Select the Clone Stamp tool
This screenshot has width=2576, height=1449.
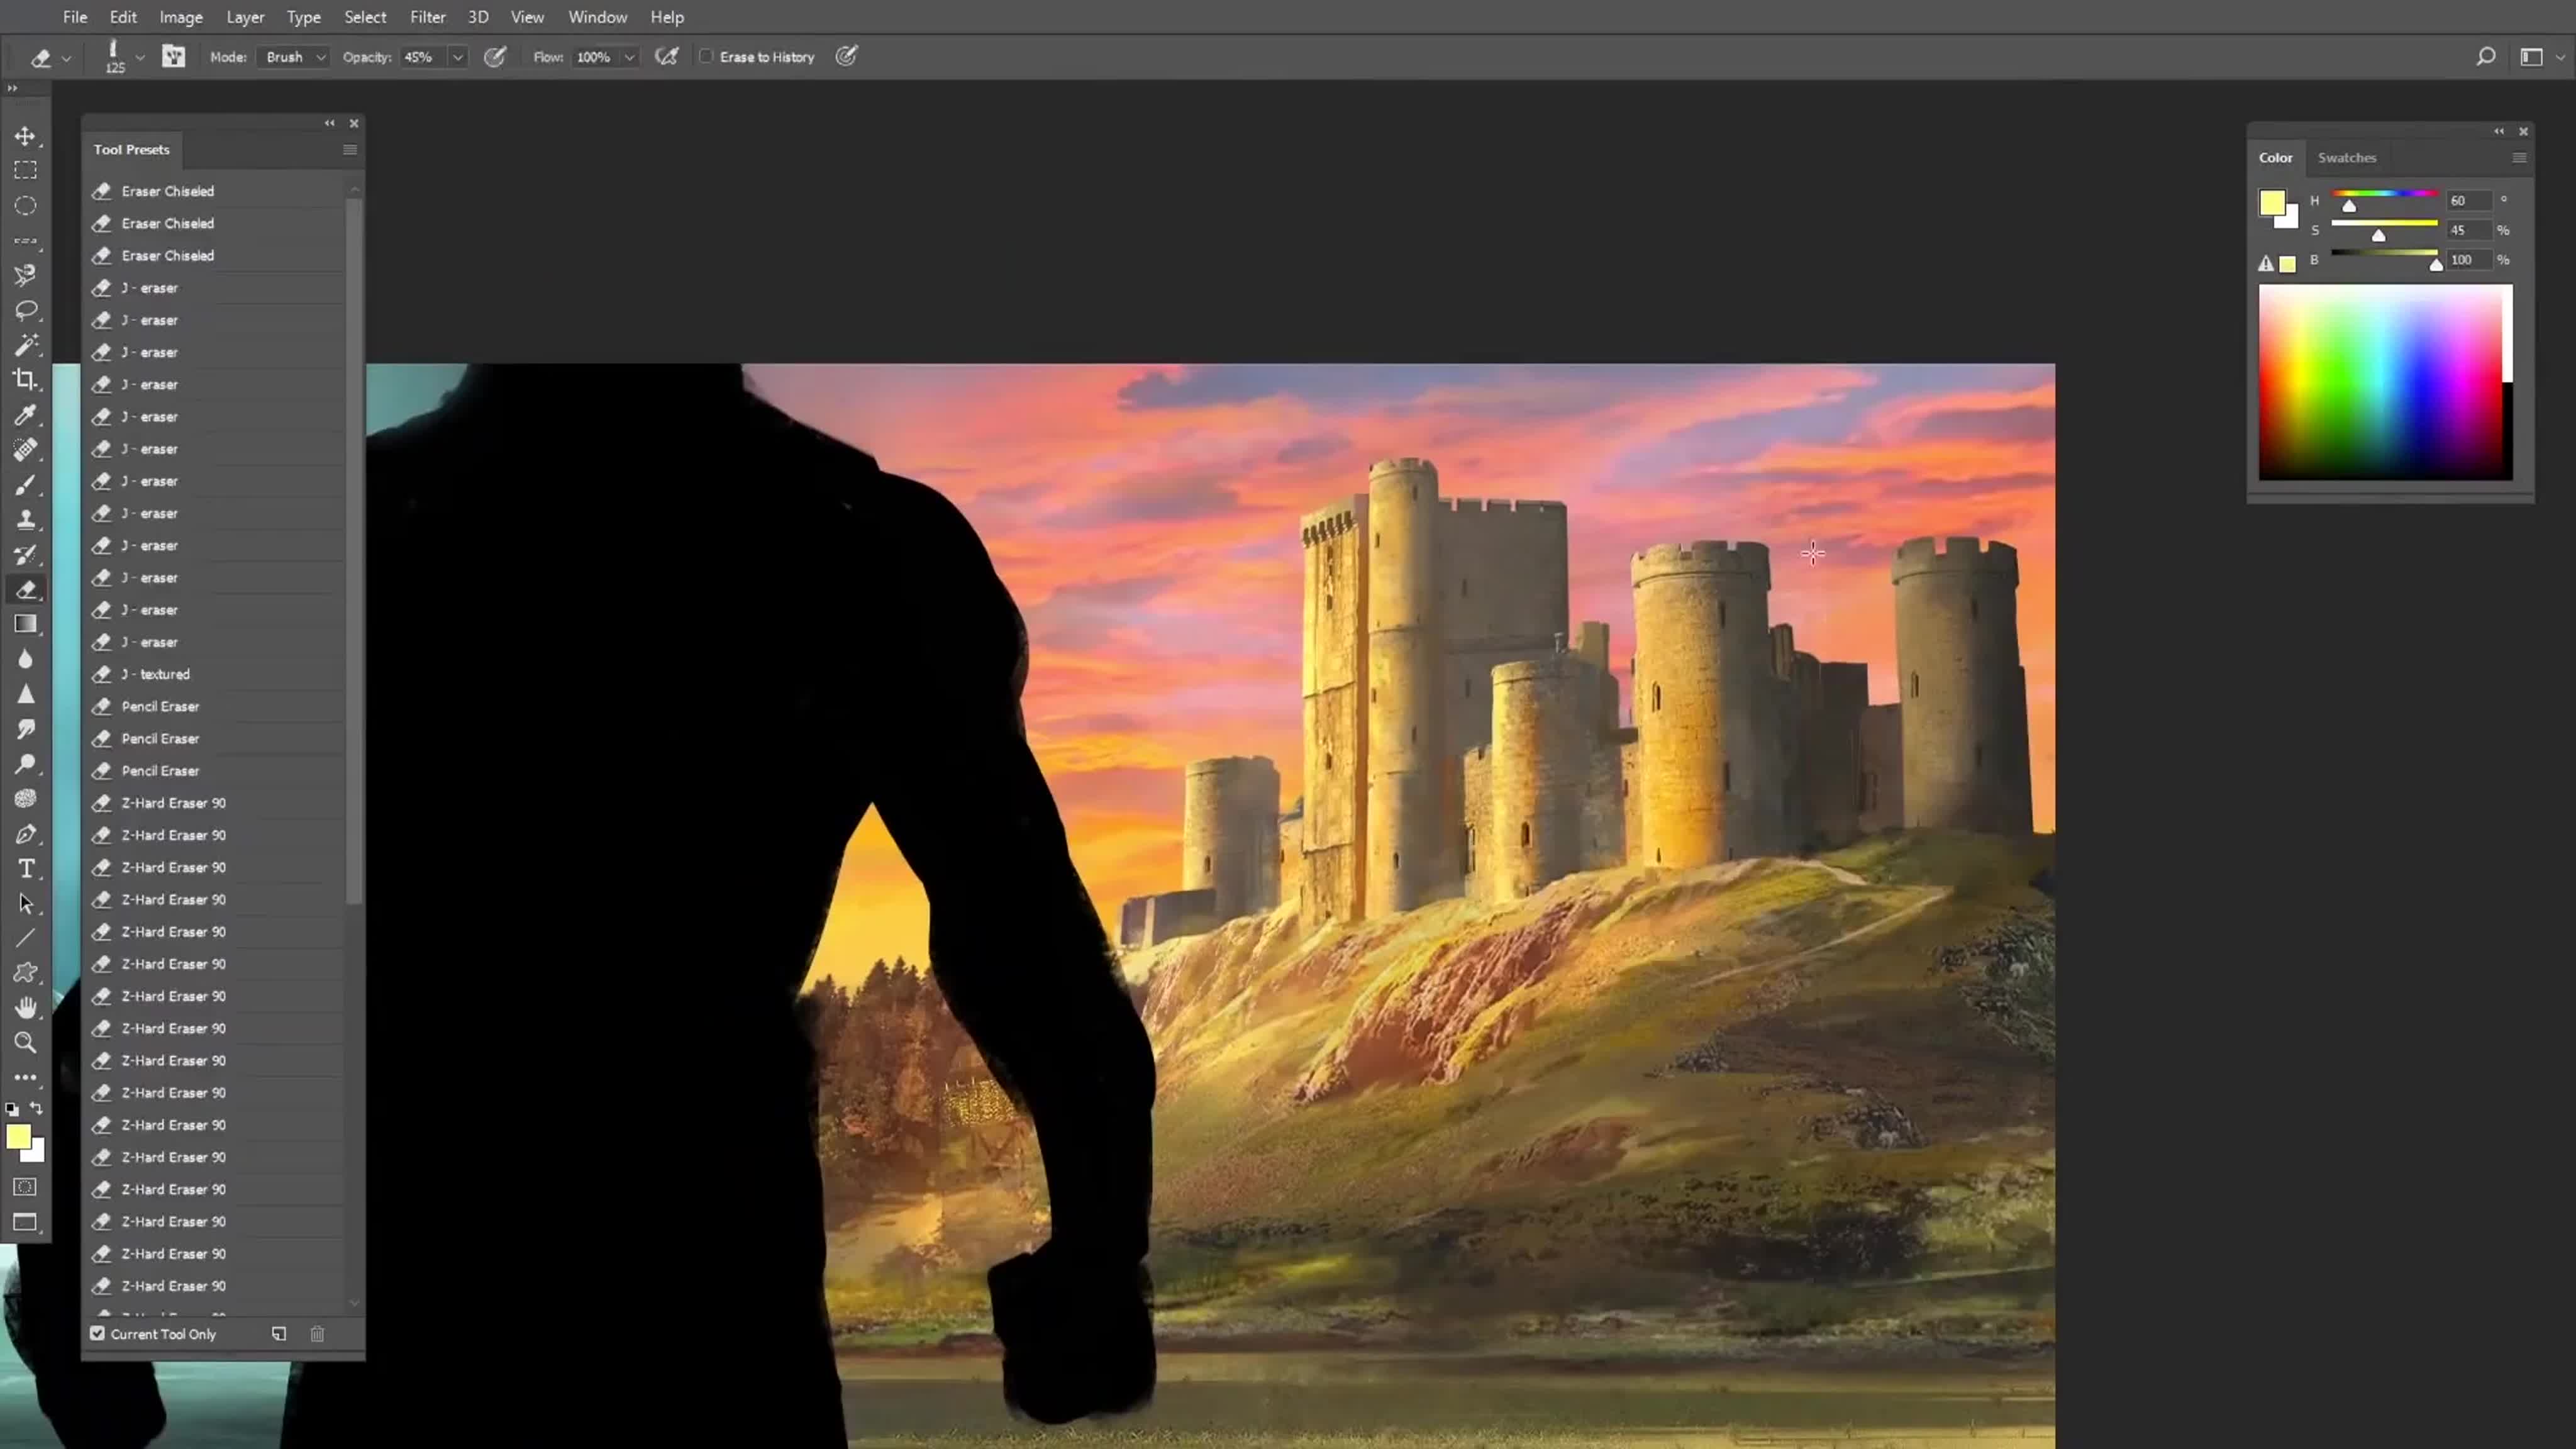click(25, 519)
